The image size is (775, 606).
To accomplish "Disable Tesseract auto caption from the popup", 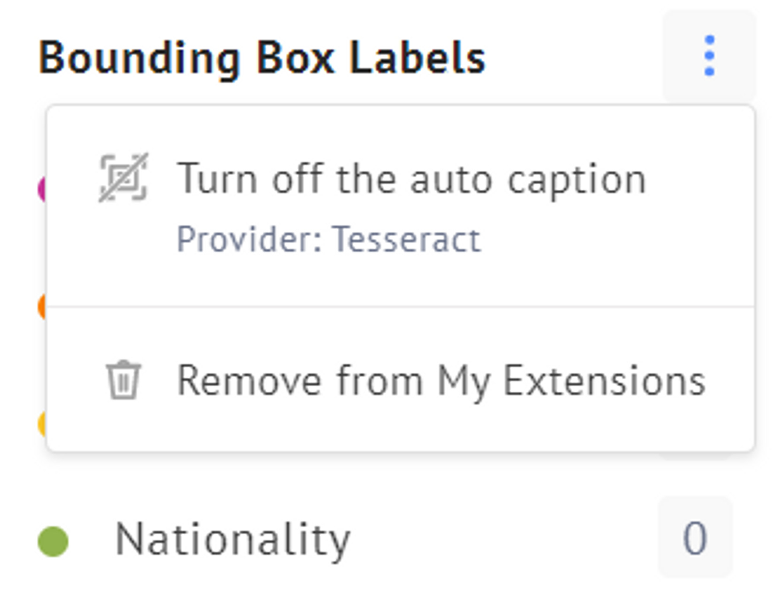I will point(401,207).
